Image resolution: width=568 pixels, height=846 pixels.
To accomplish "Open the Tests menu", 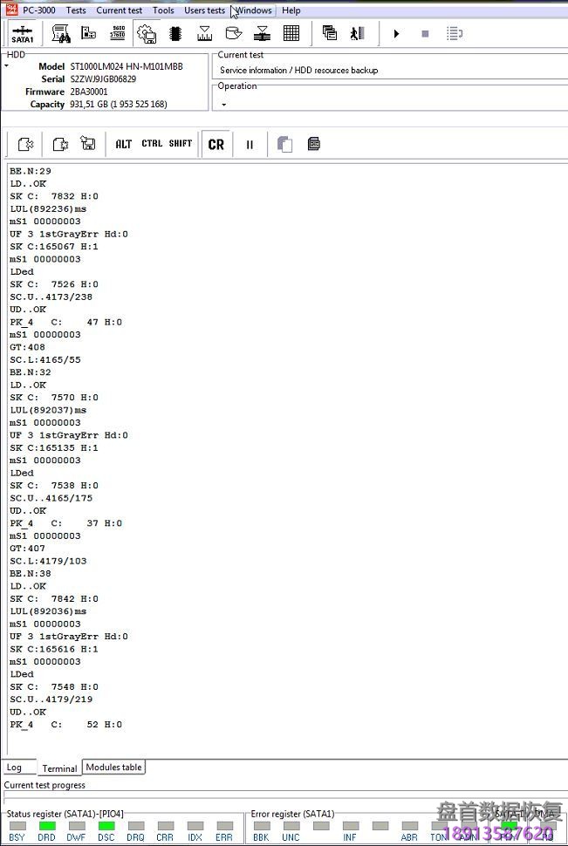I will click(76, 10).
